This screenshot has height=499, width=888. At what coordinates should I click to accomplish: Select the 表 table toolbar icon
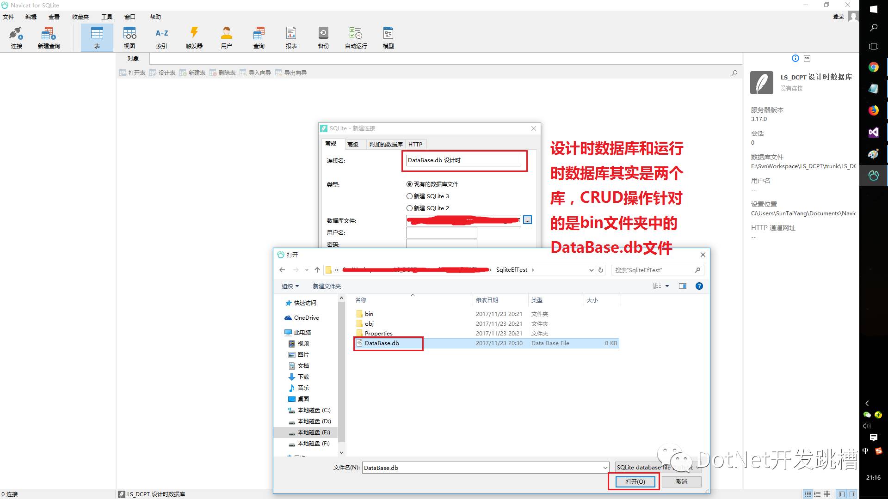(97, 37)
